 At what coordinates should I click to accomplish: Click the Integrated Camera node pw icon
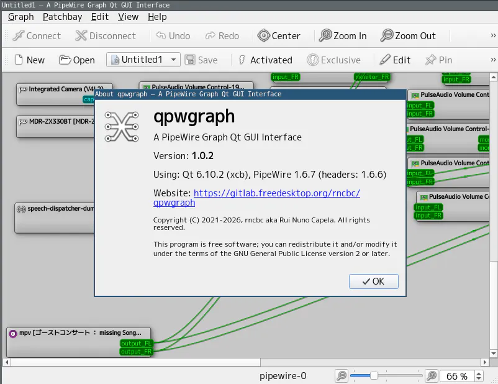pos(23,89)
